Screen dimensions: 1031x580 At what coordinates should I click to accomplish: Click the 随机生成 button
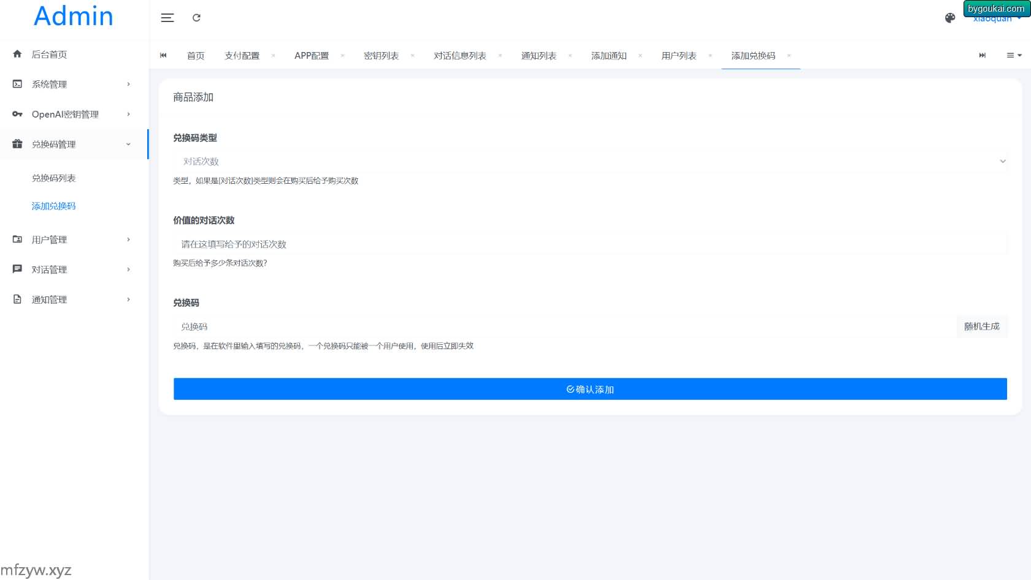point(981,326)
